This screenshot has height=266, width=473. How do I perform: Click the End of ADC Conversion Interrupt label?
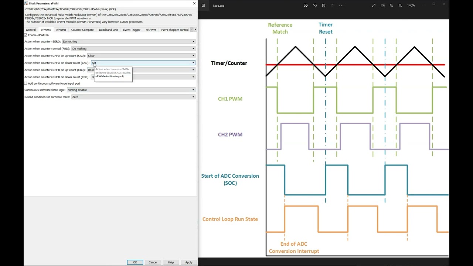point(294,248)
